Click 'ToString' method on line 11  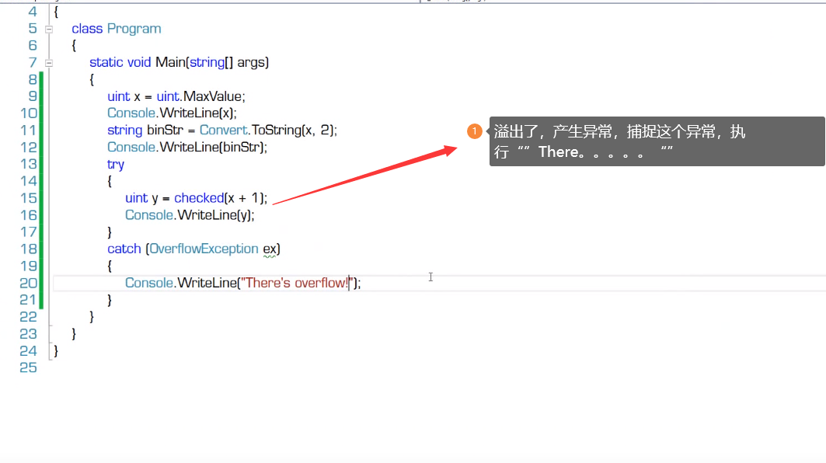click(x=276, y=130)
